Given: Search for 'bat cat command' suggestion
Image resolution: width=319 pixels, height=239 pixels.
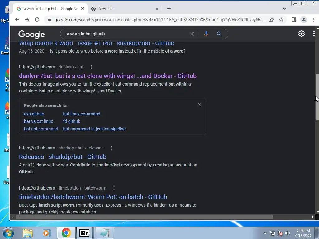Looking at the screenshot, I should click(41, 129).
